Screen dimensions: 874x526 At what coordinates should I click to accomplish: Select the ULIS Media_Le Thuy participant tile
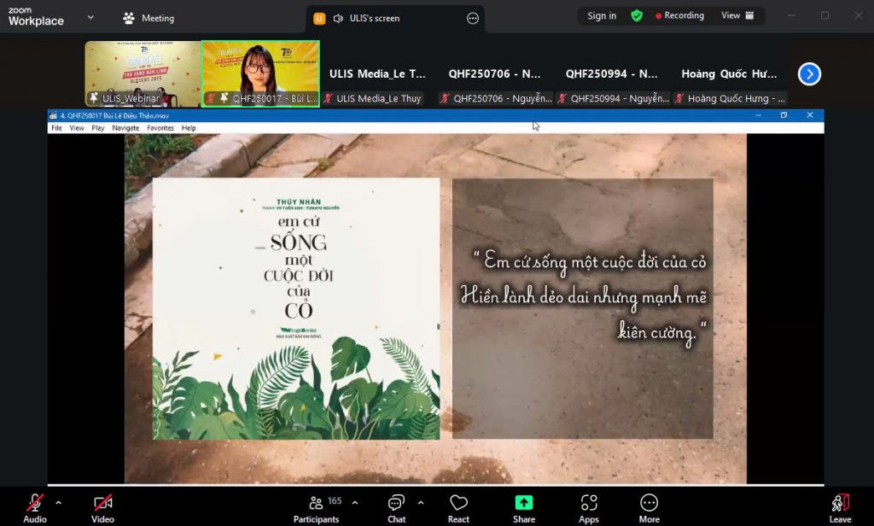point(377,73)
